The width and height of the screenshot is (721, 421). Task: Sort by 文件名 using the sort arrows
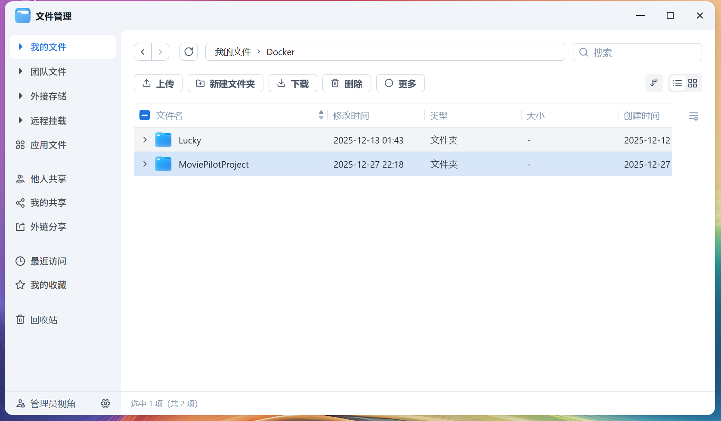[x=321, y=115]
